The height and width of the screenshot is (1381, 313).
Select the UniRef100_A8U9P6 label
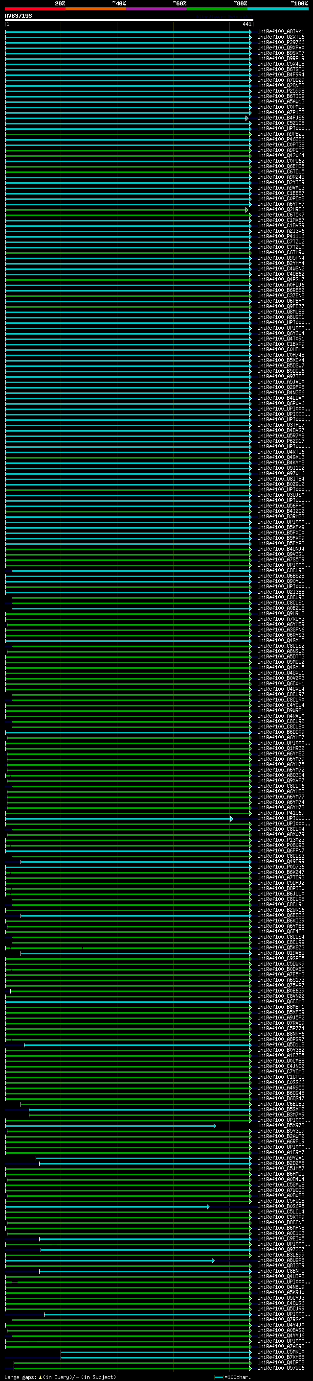281,1260
